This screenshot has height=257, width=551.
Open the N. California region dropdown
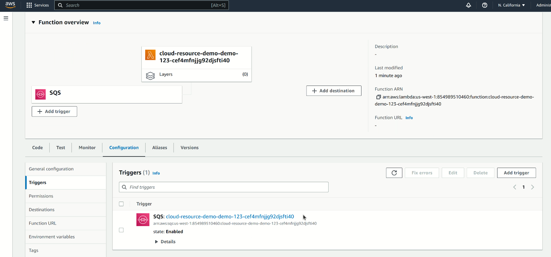click(x=511, y=5)
